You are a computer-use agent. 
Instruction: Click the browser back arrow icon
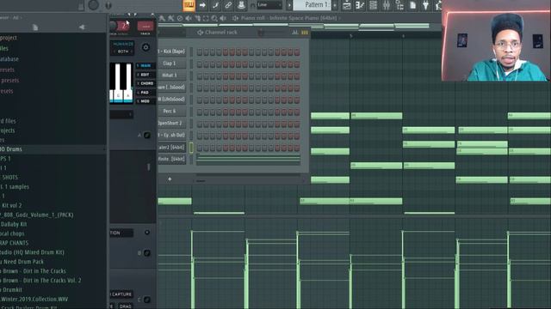coord(82,27)
